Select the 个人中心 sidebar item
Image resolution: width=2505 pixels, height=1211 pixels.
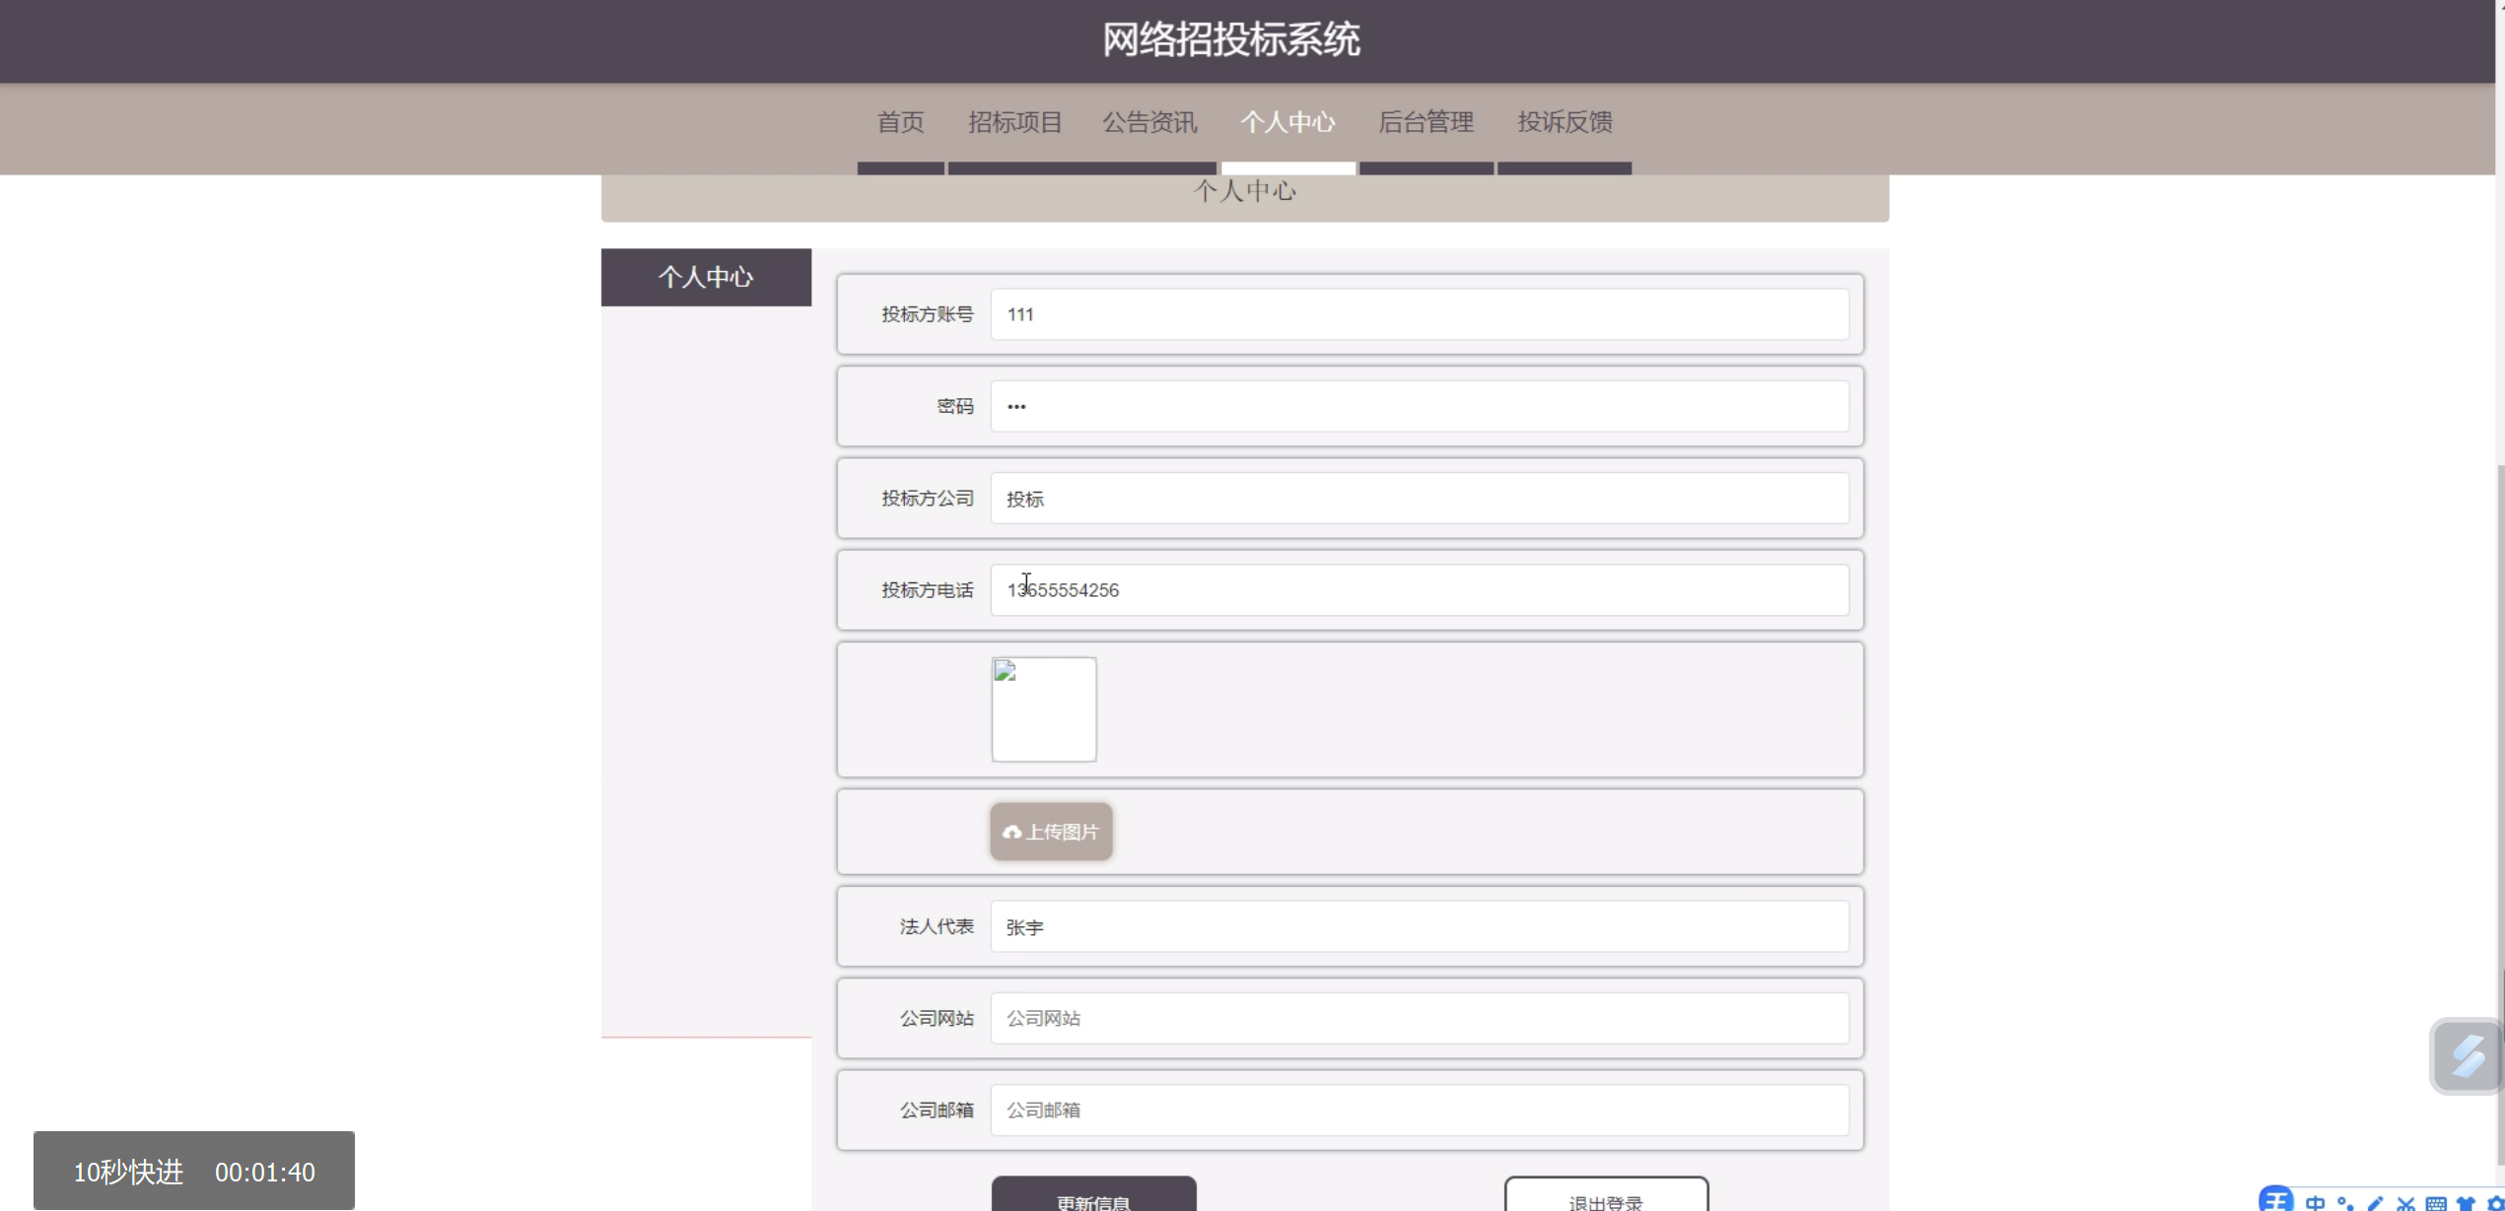706,277
